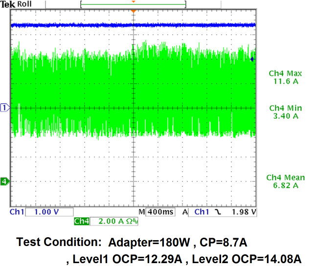The image size is (313, 269).
Task: Click the Ch1 trigger source label
Action: [201, 212]
